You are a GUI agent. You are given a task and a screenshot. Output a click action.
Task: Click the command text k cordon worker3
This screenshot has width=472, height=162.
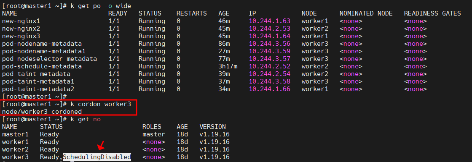coord(101,104)
